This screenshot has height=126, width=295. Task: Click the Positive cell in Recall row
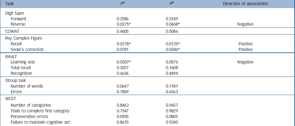click(245, 44)
